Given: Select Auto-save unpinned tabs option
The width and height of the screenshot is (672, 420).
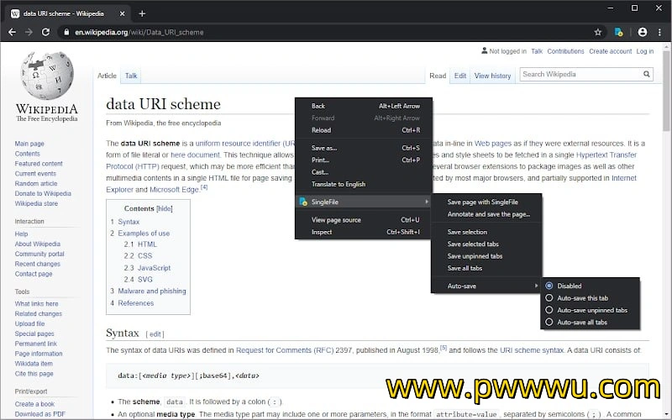Looking at the screenshot, I should 591,310.
